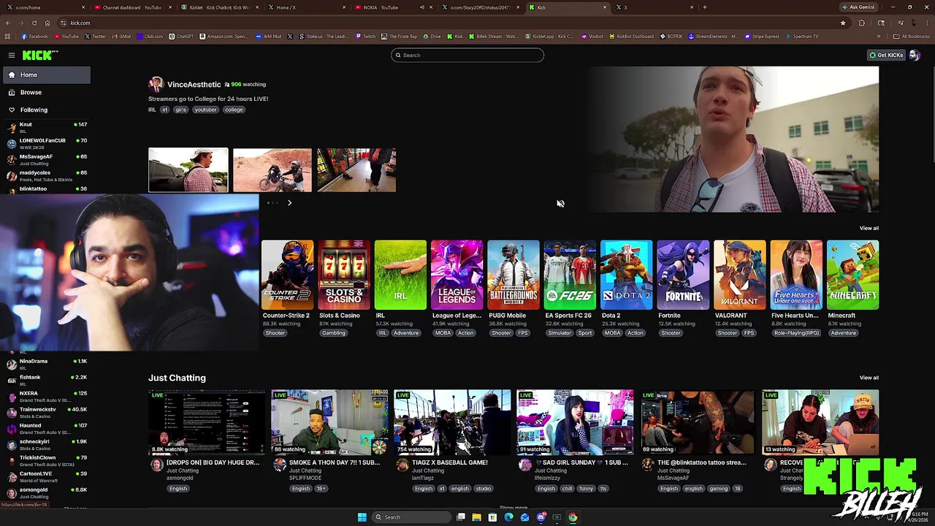Select the motorbike featured stream thumbnail
The width and height of the screenshot is (935, 526).
tap(272, 170)
